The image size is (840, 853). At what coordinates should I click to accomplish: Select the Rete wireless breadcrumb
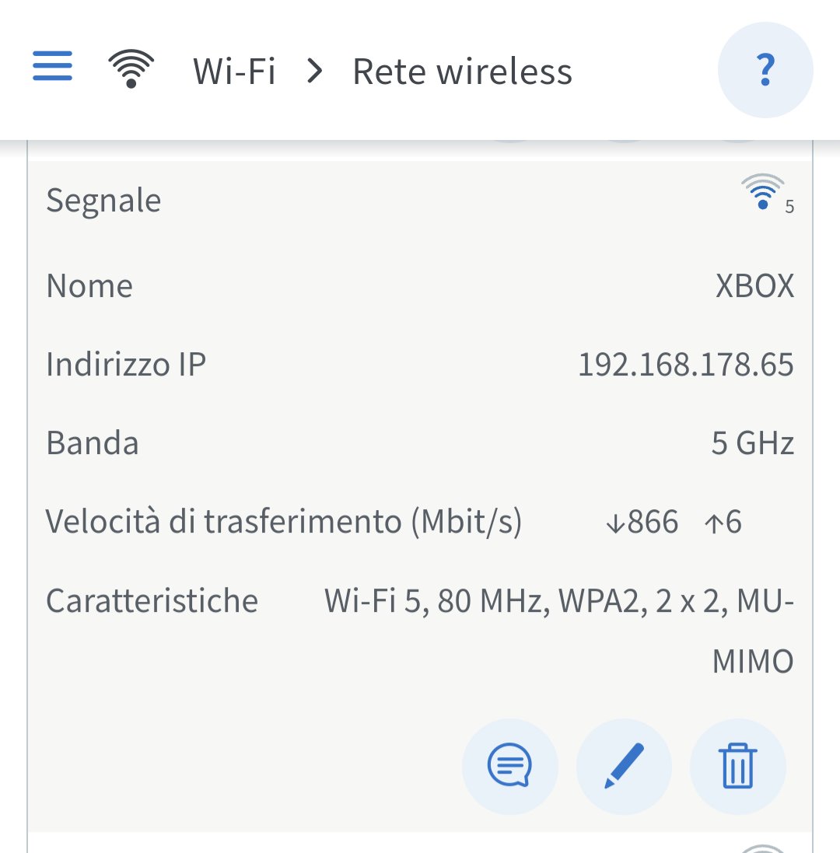[x=463, y=72]
